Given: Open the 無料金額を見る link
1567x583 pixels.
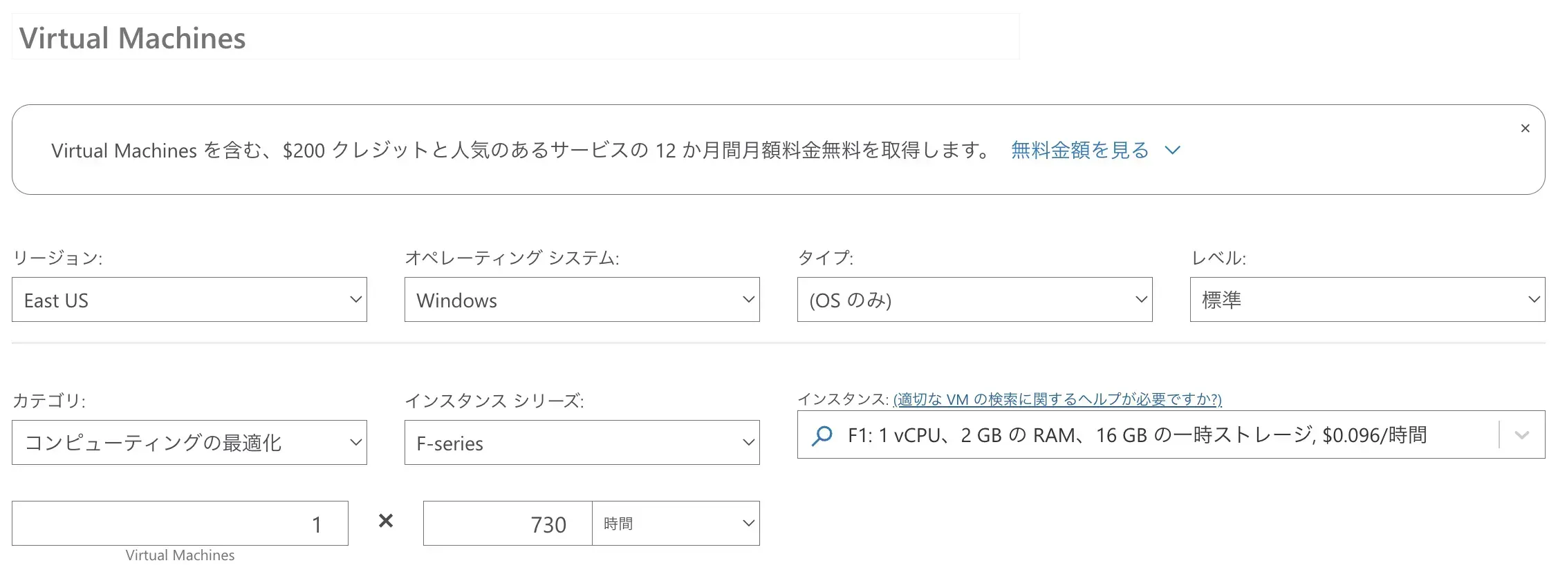Looking at the screenshot, I should click(x=1079, y=151).
